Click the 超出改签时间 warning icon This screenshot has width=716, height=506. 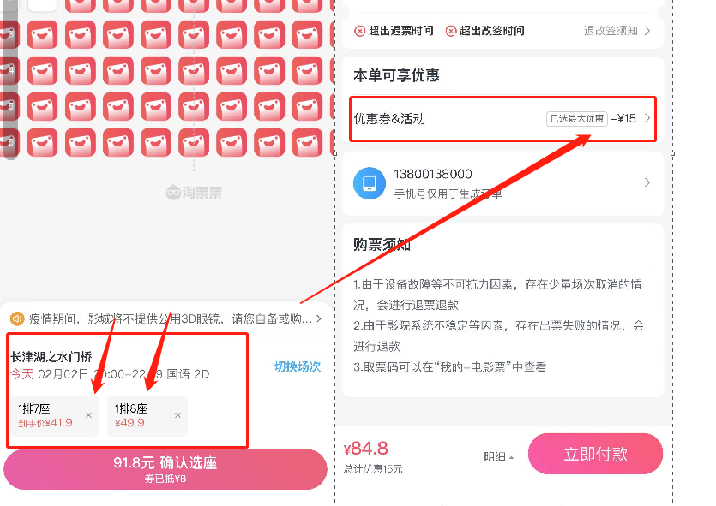tap(451, 31)
